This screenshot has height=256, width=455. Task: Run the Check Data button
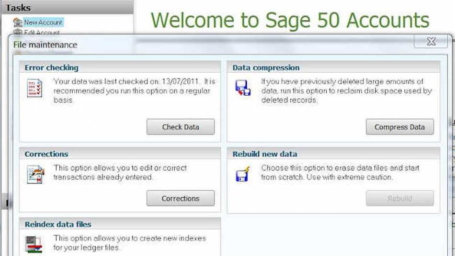[x=181, y=127]
